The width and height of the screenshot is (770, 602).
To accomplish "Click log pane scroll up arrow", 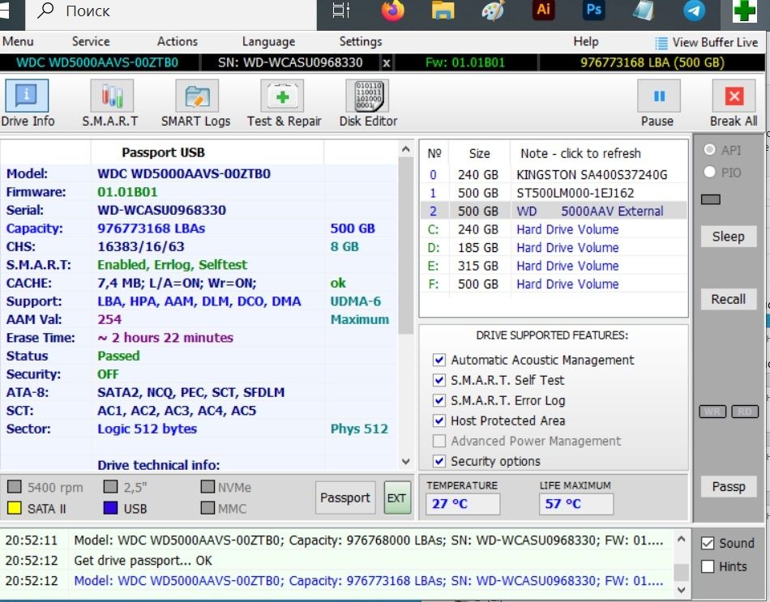I will click(x=681, y=539).
